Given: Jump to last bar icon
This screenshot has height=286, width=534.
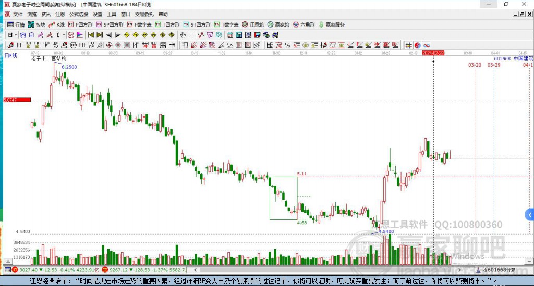Looking at the screenshot, I should pos(100,35).
